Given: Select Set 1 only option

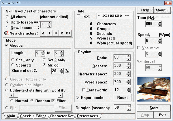Looking at the screenshot, I should pos(13,60).
